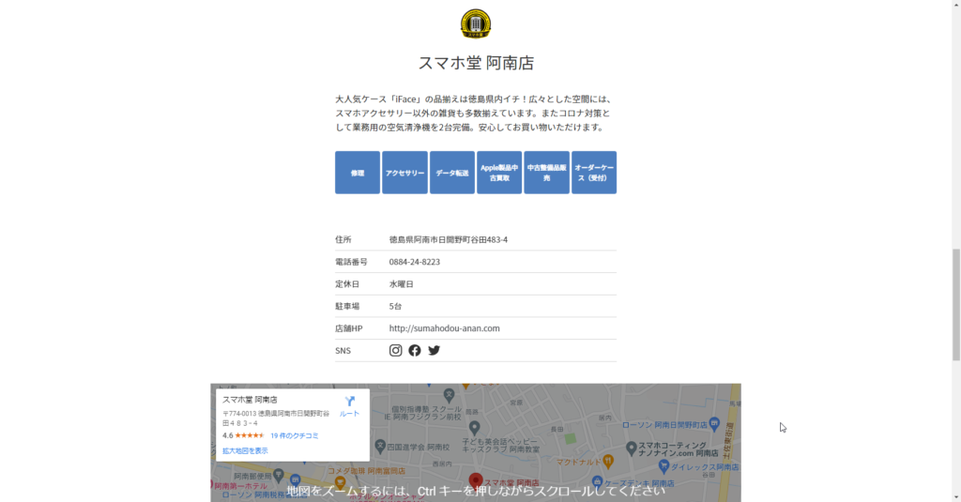Click the round yellow Sumahodou logo
The width and height of the screenshot is (961, 502).
(x=476, y=23)
